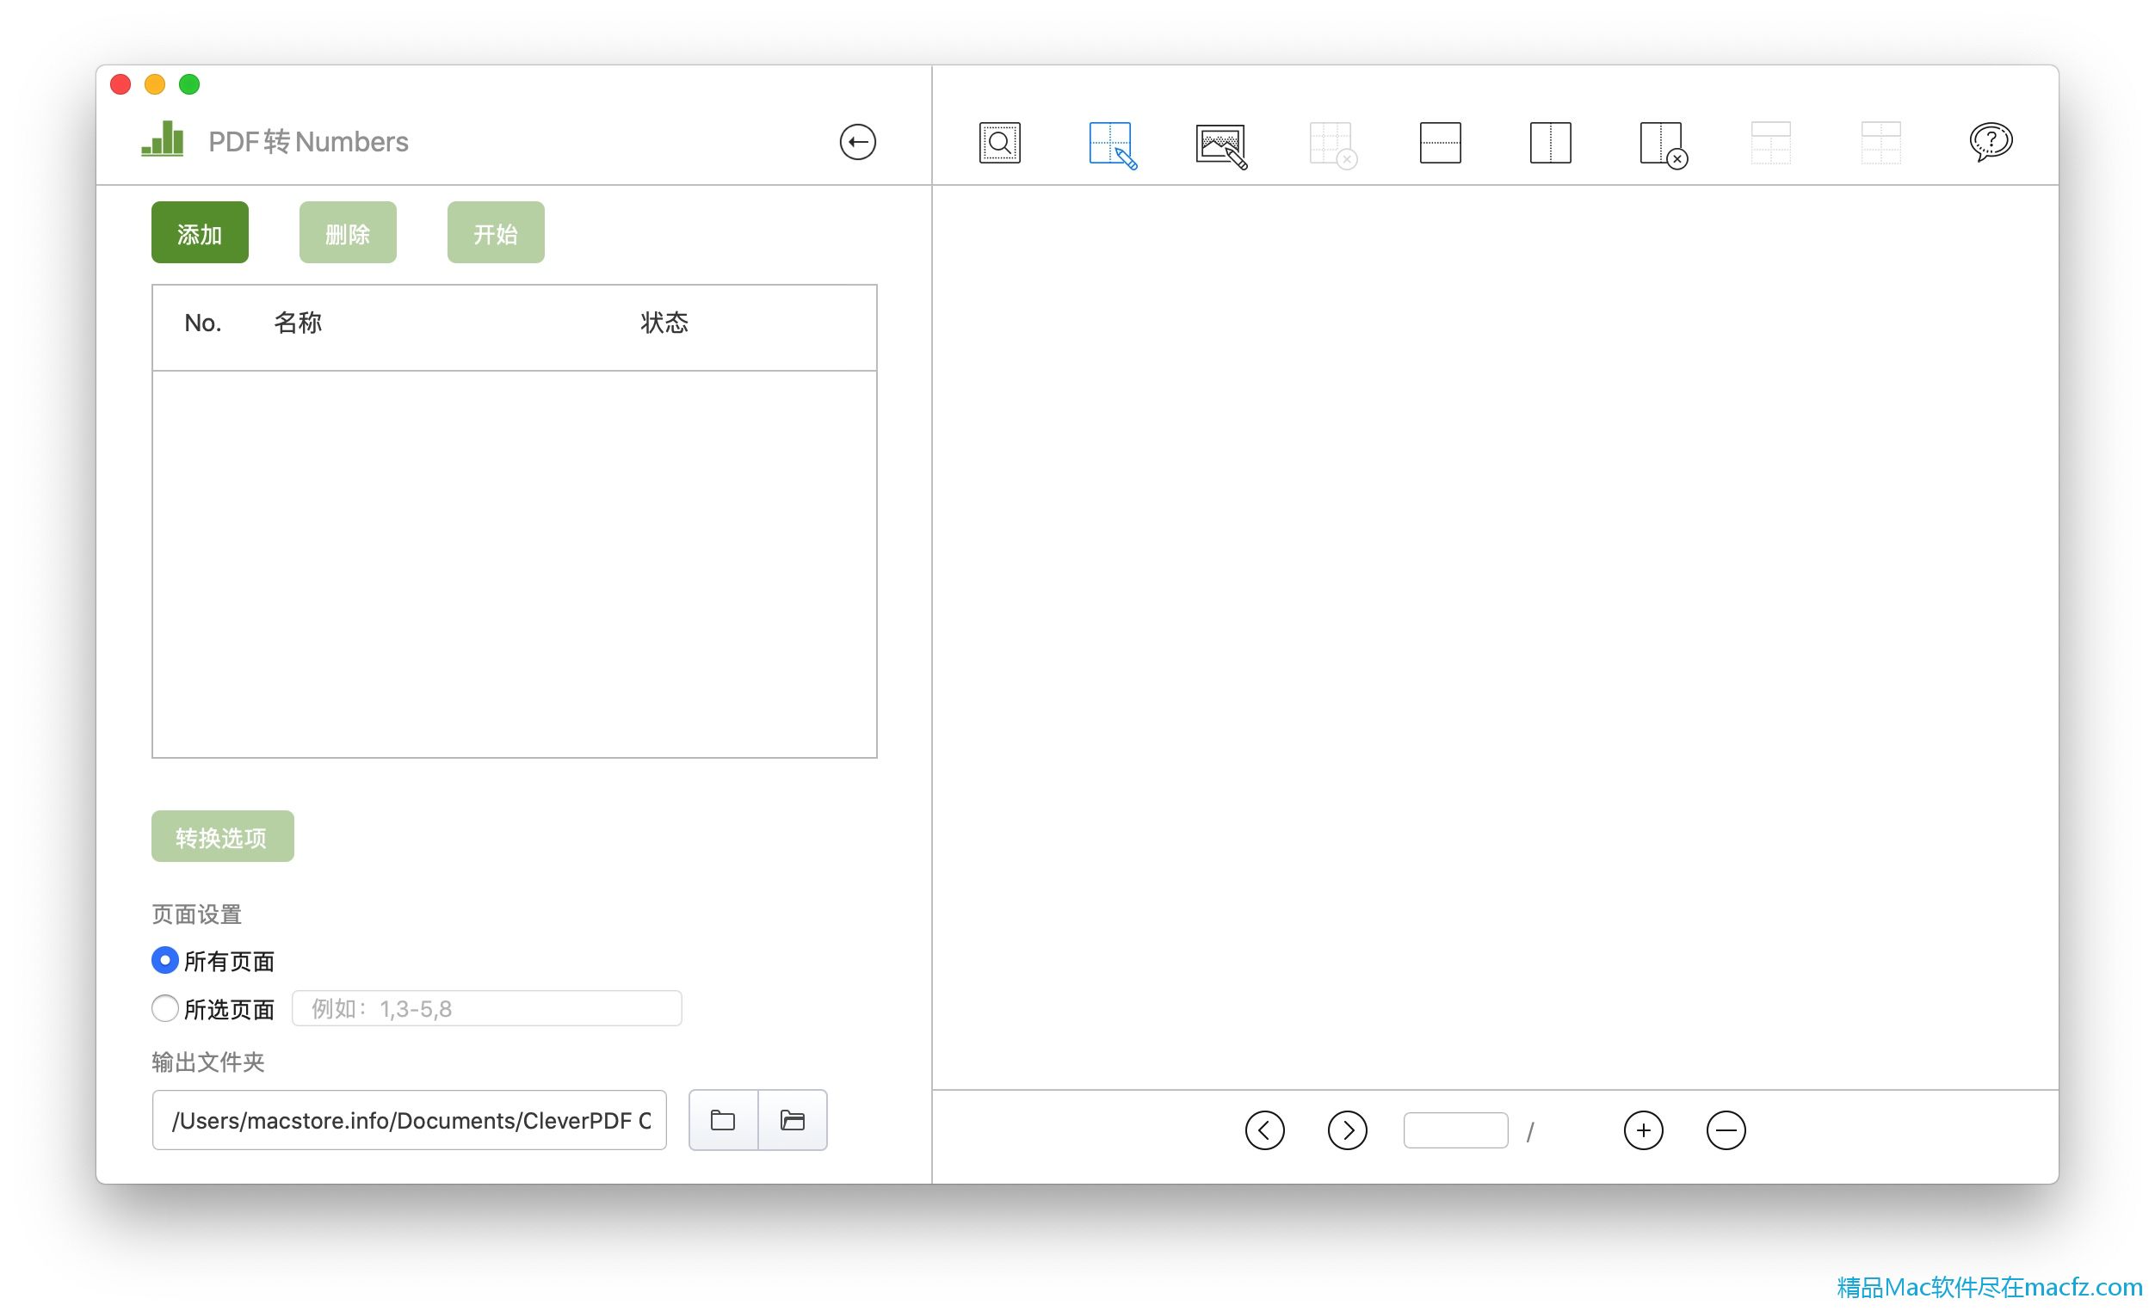This screenshot has width=2155, height=1311.
Task: Click the 添加 button
Action: [200, 232]
